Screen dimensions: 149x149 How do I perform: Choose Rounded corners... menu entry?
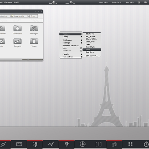[71, 45]
